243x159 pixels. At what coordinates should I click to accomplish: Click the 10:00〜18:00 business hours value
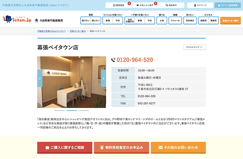[146, 71]
